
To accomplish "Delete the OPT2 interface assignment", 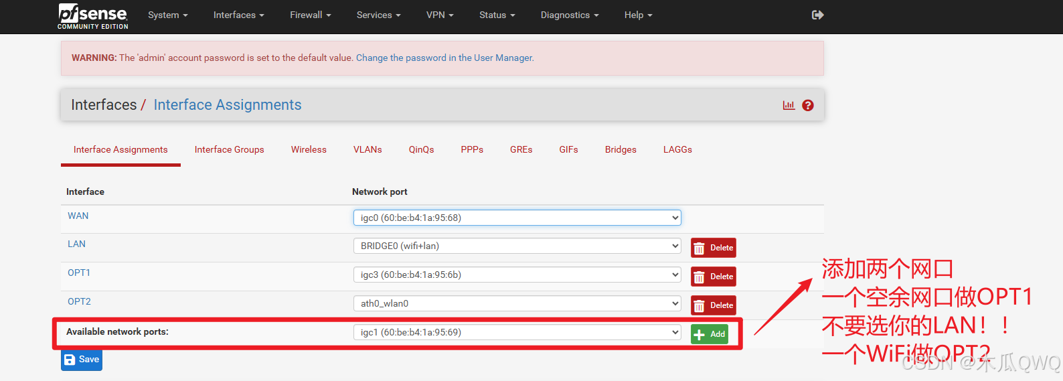I will 714,305.
